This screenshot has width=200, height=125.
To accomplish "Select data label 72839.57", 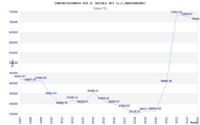I will [187, 14].
